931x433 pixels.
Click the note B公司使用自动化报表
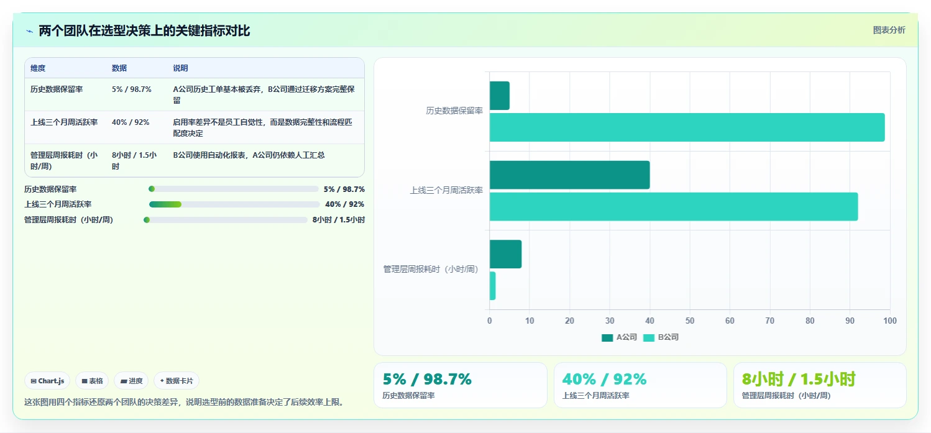(249, 155)
